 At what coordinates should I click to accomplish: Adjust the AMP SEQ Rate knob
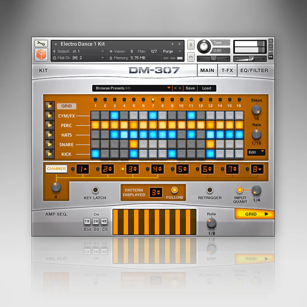[x=211, y=223]
